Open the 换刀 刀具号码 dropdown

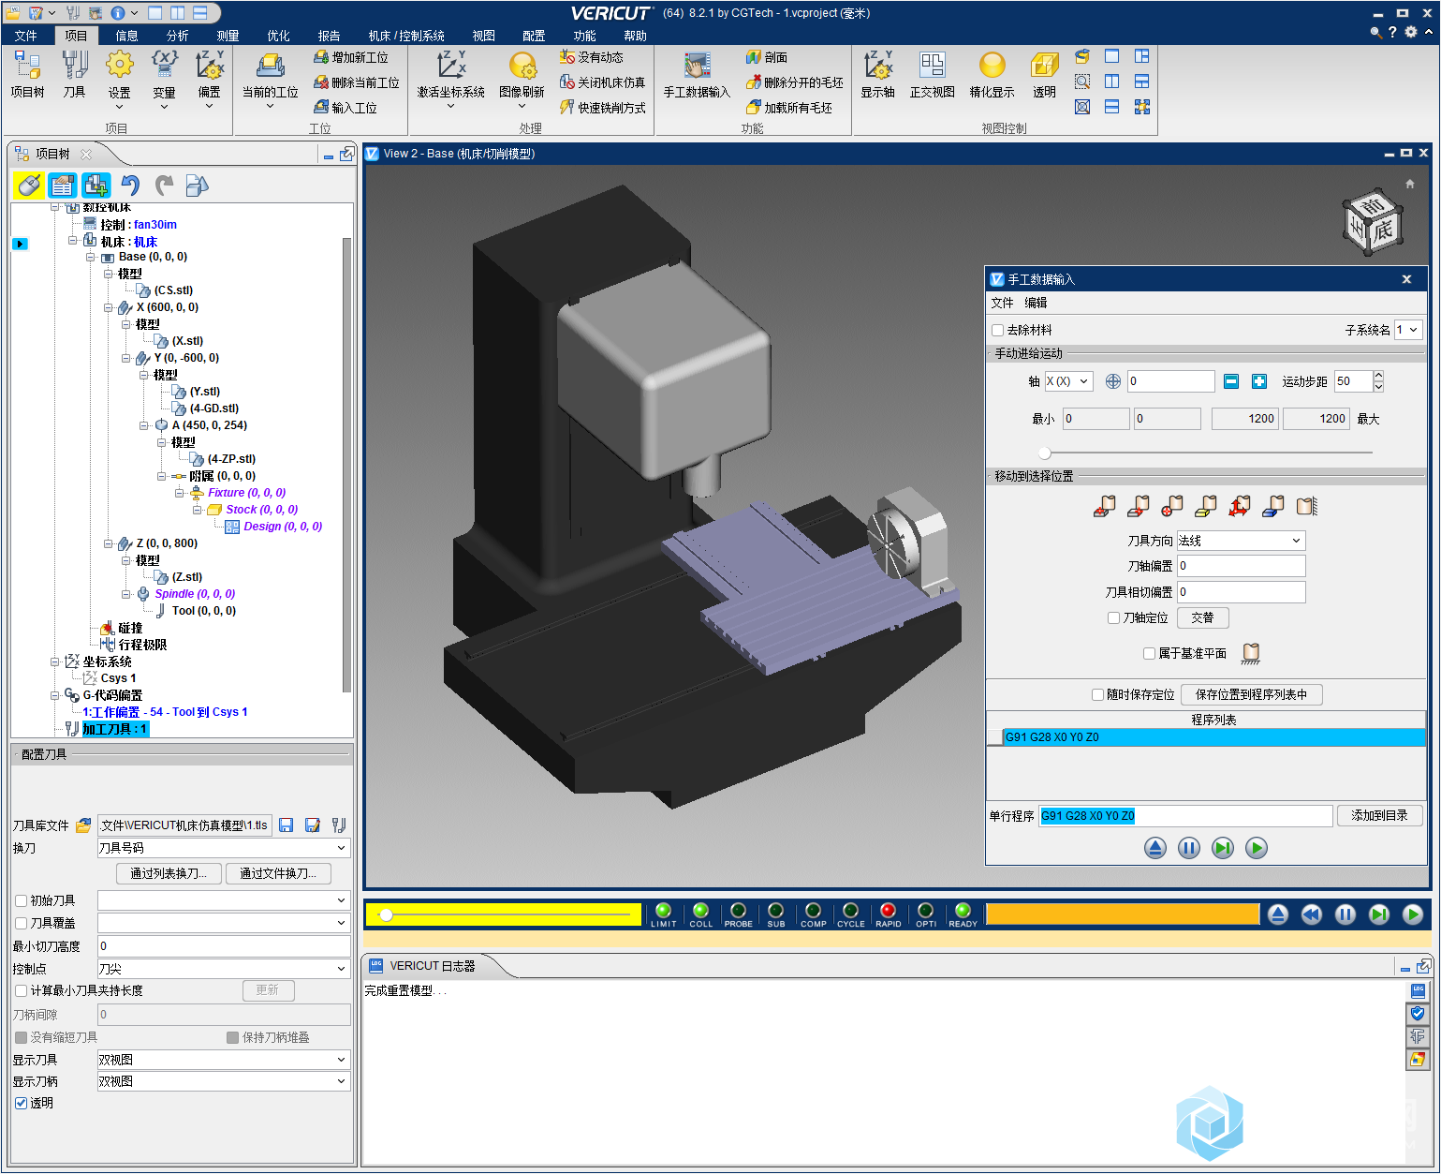(x=224, y=848)
